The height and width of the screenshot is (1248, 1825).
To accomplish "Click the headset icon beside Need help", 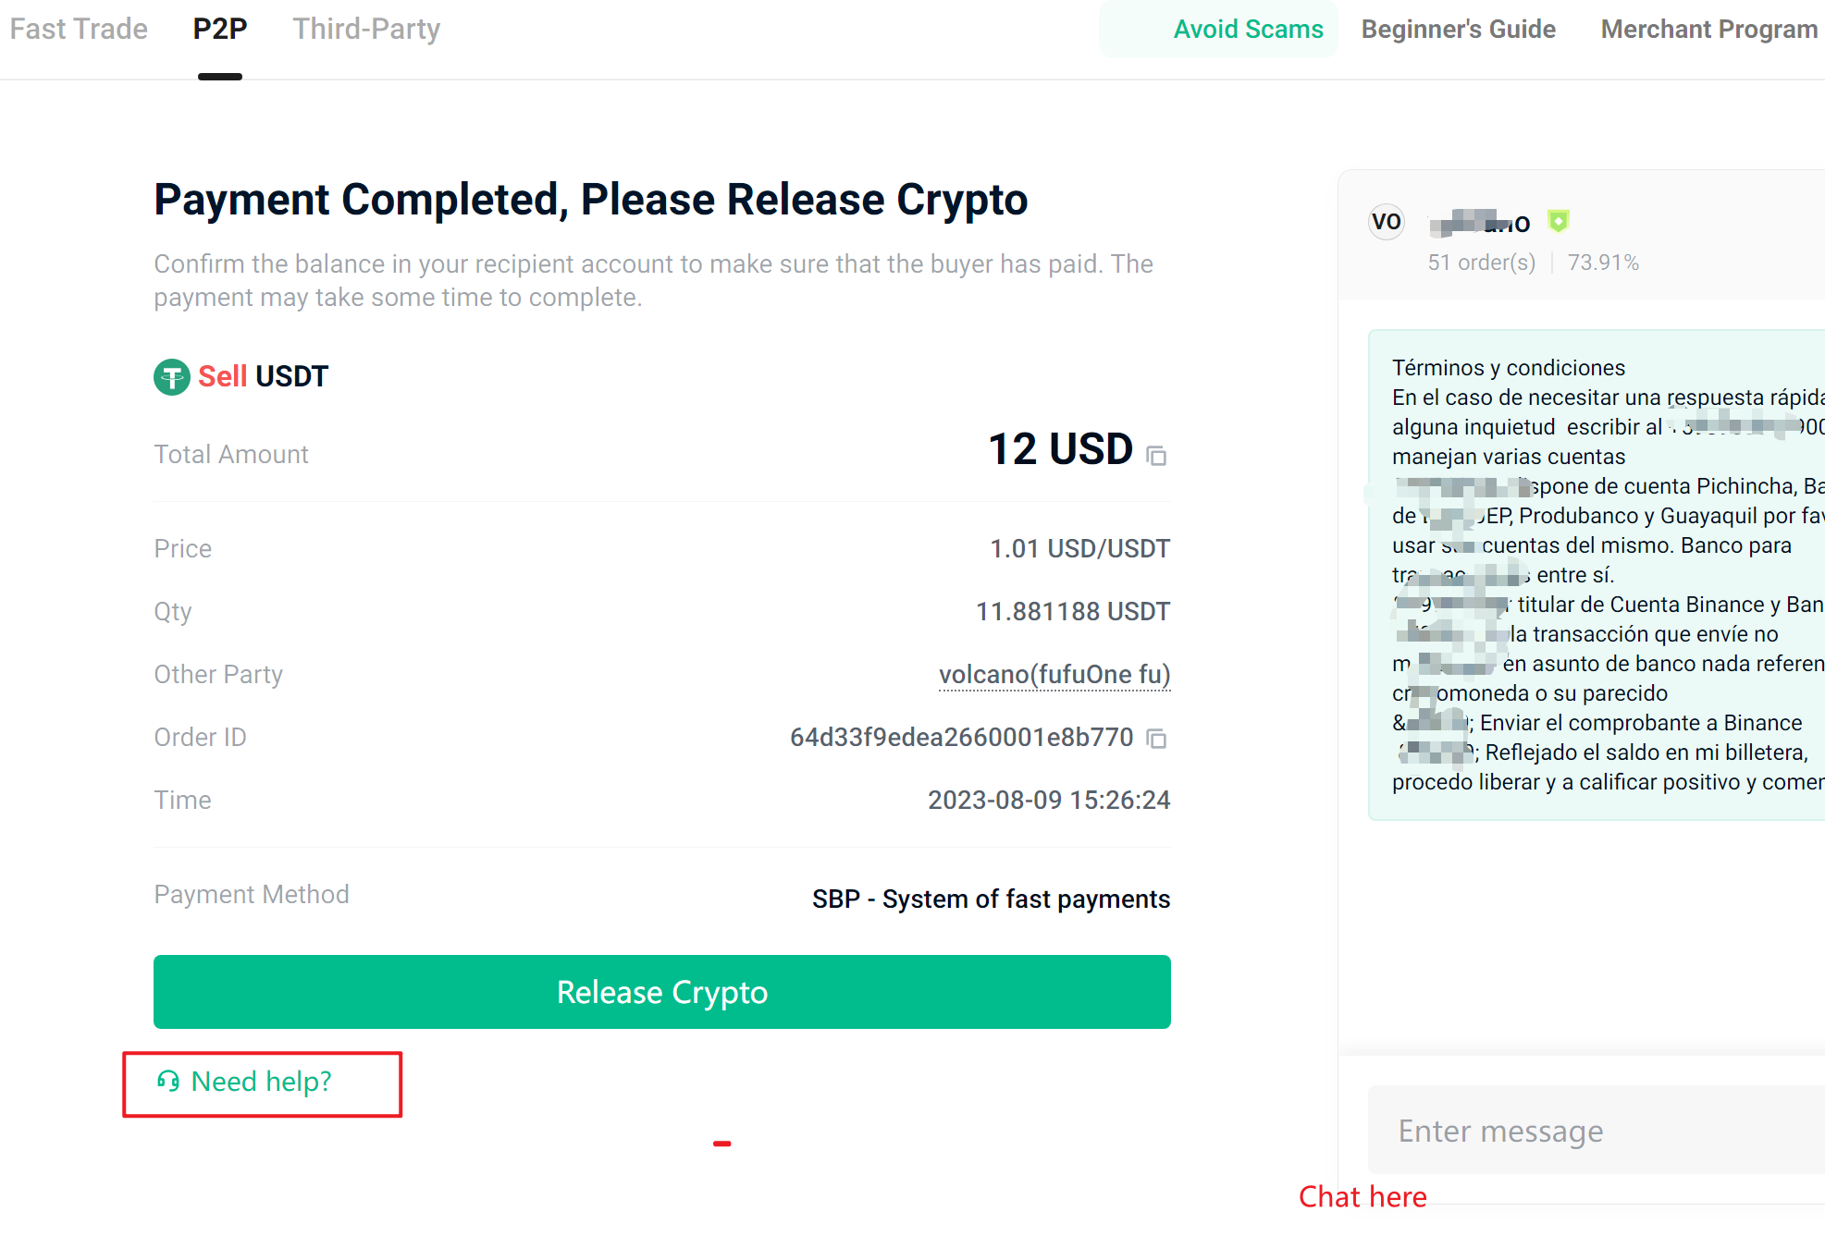I will pyautogui.click(x=168, y=1081).
